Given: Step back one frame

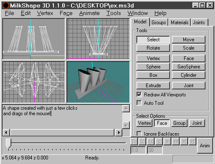Looking at the screenshot, I should (x=159, y=142).
